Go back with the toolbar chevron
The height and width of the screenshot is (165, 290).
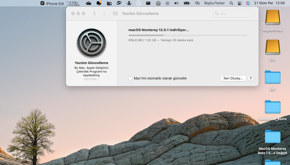tap(94, 14)
